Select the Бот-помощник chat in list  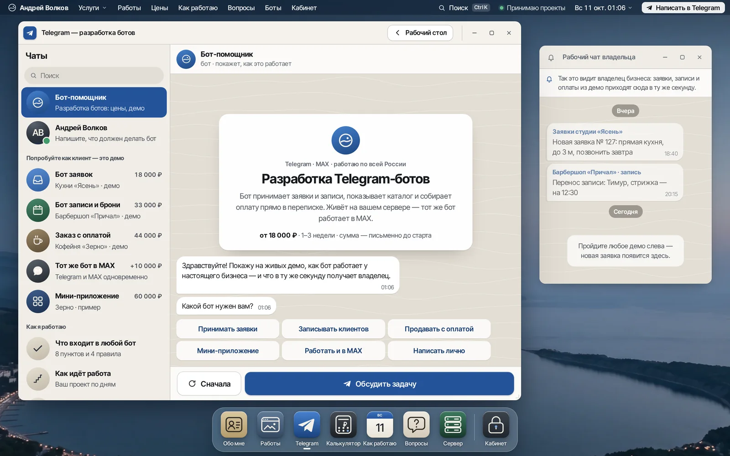[94, 103]
